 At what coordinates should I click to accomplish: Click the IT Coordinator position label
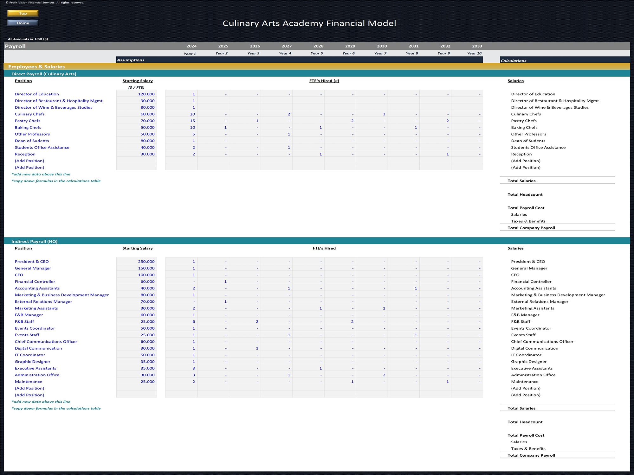coord(30,355)
